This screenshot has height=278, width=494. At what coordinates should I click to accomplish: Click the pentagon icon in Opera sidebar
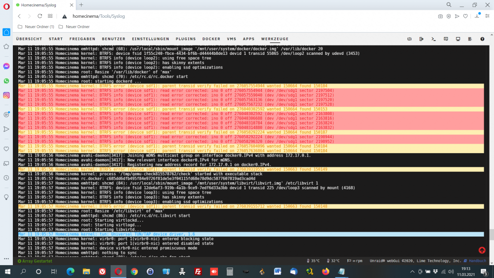6,46
